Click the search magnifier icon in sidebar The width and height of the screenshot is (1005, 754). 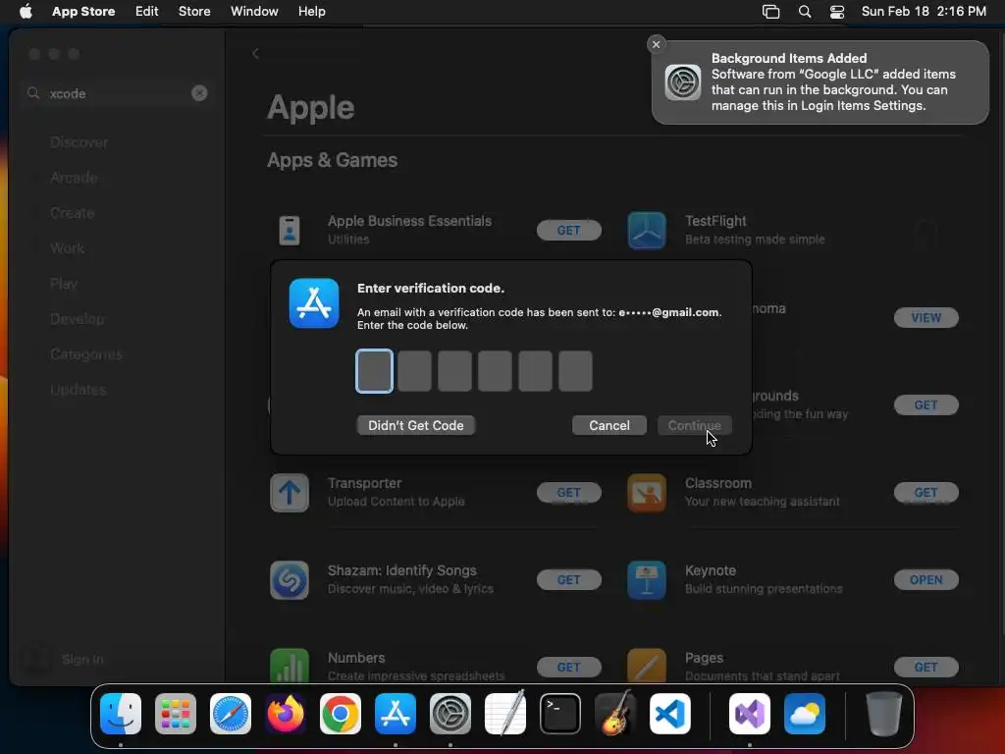33,93
